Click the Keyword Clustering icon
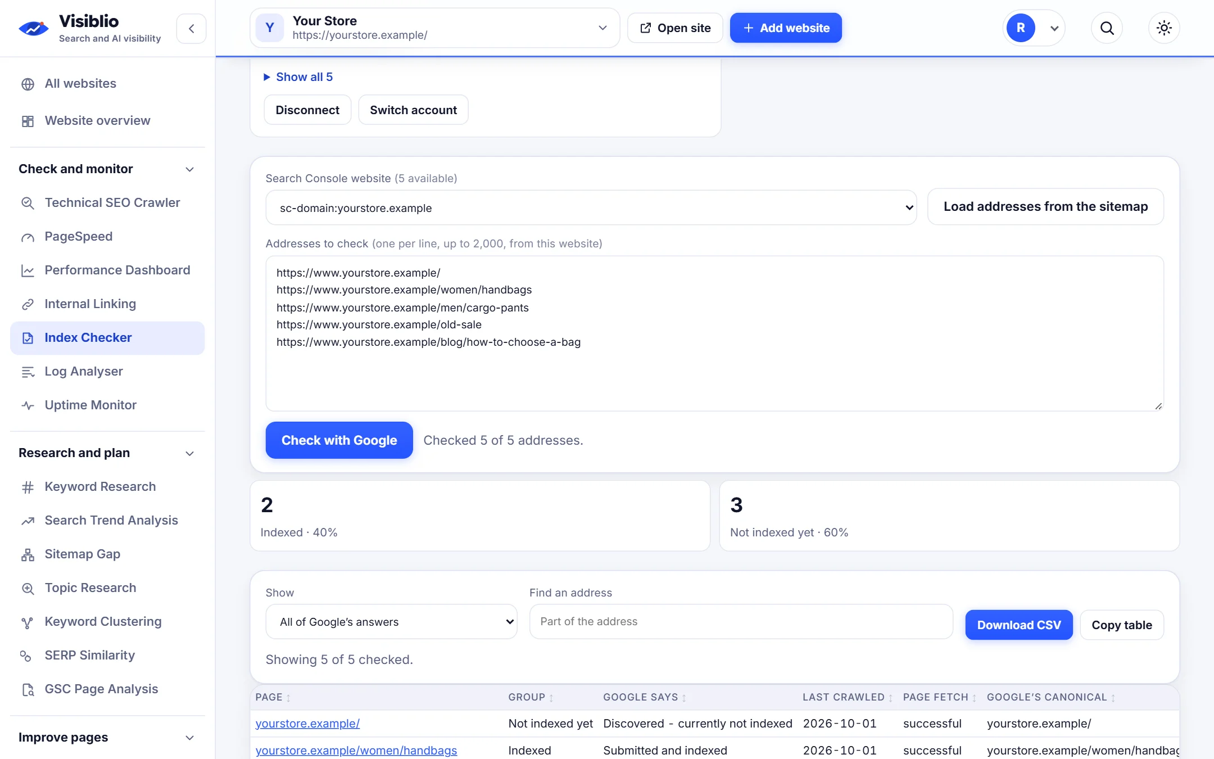Screen dimensions: 1214x759 point(28,622)
